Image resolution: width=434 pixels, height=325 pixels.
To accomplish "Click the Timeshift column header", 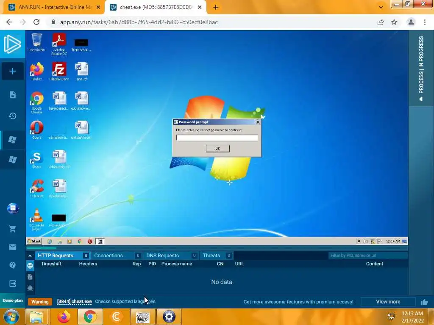I will [x=51, y=264].
